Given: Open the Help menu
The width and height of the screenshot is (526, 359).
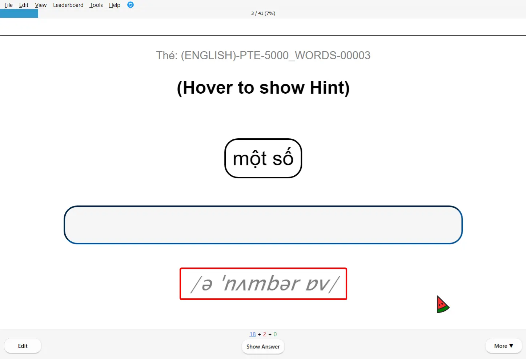Looking at the screenshot, I should click(x=114, y=5).
